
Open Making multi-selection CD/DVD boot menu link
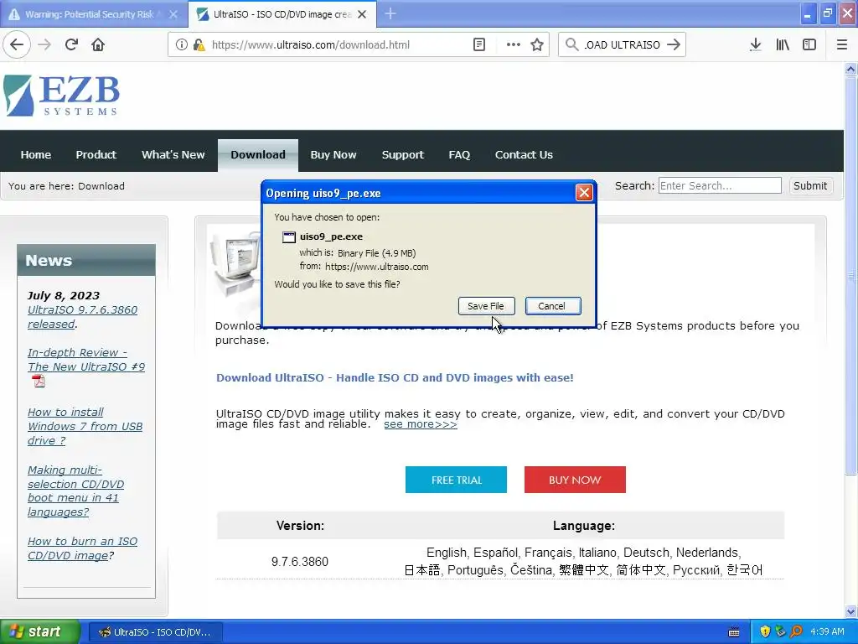(75, 491)
